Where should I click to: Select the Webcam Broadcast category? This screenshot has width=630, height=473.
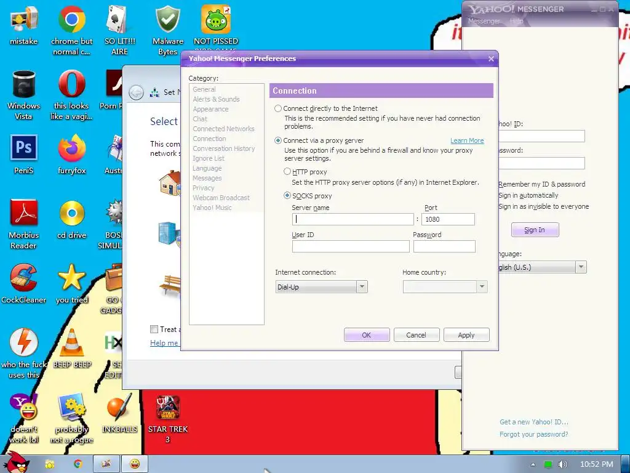(x=221, y=198)
